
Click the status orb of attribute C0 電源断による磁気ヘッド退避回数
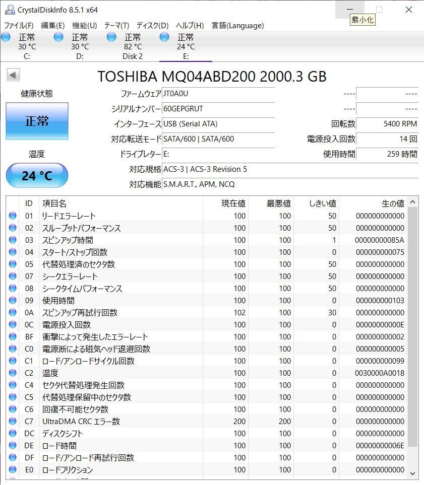coord(13,349)
